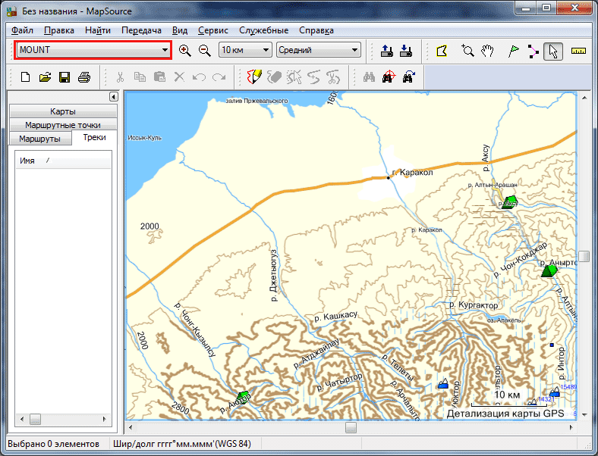Click the track list scroll right arrow

(x=104, y=419)
